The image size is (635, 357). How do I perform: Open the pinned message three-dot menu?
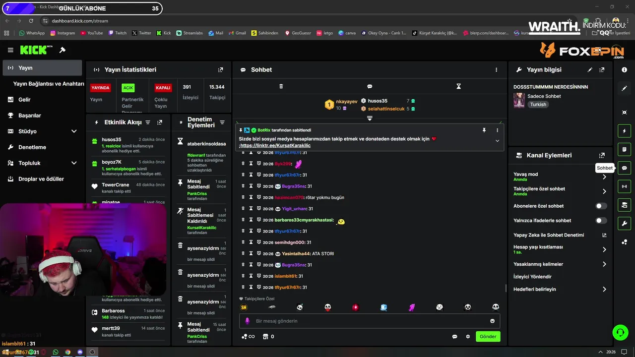[x=497, y=130]
